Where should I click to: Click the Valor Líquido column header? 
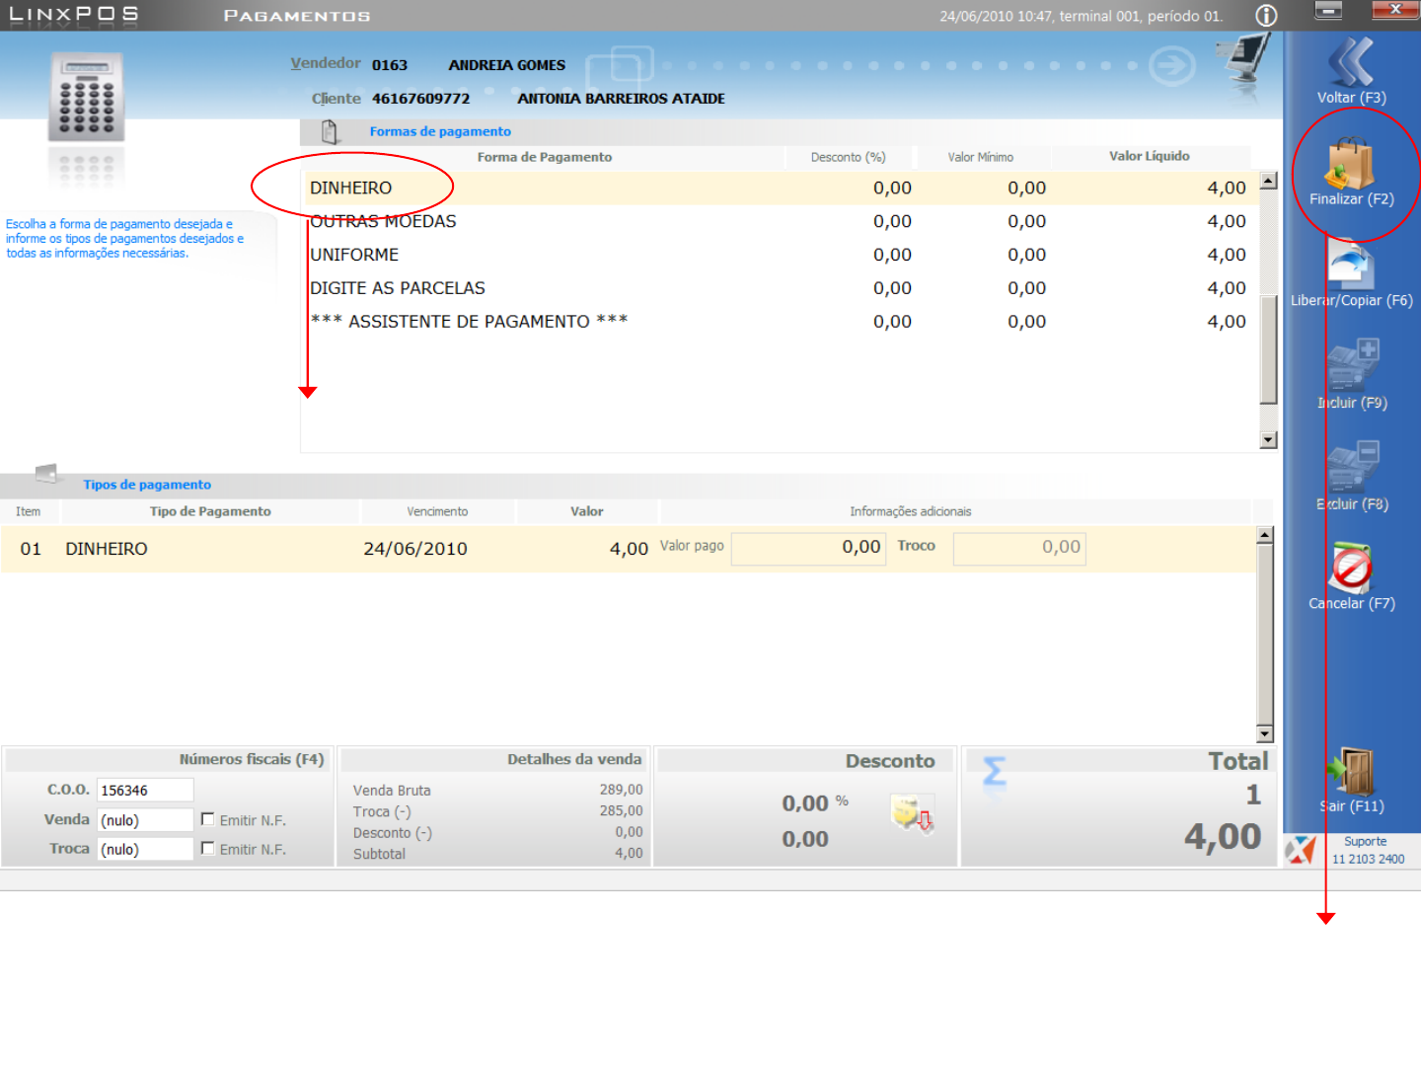pos(1150,156)
